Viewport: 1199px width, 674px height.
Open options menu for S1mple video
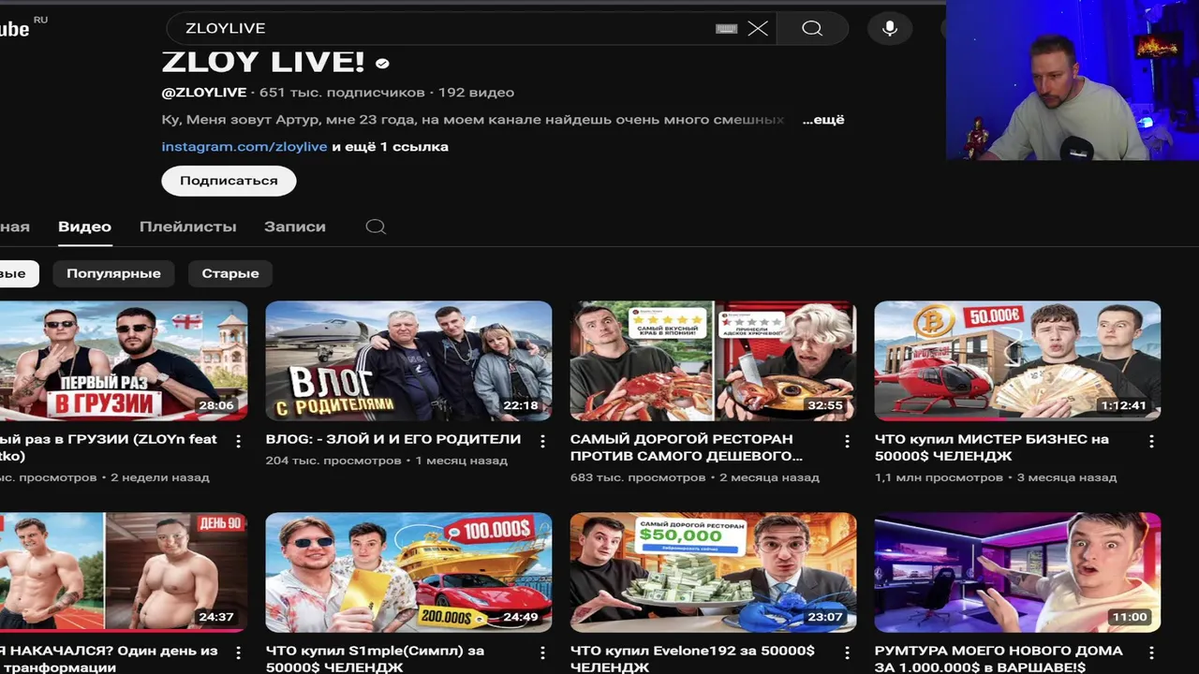pyautogui.click(x=542, y=652)
